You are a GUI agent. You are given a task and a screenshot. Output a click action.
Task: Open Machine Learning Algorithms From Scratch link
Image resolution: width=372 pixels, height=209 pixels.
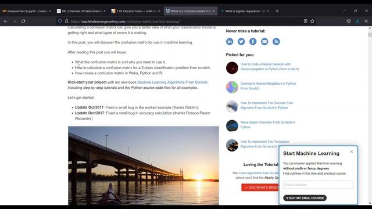tap(173, 82)
